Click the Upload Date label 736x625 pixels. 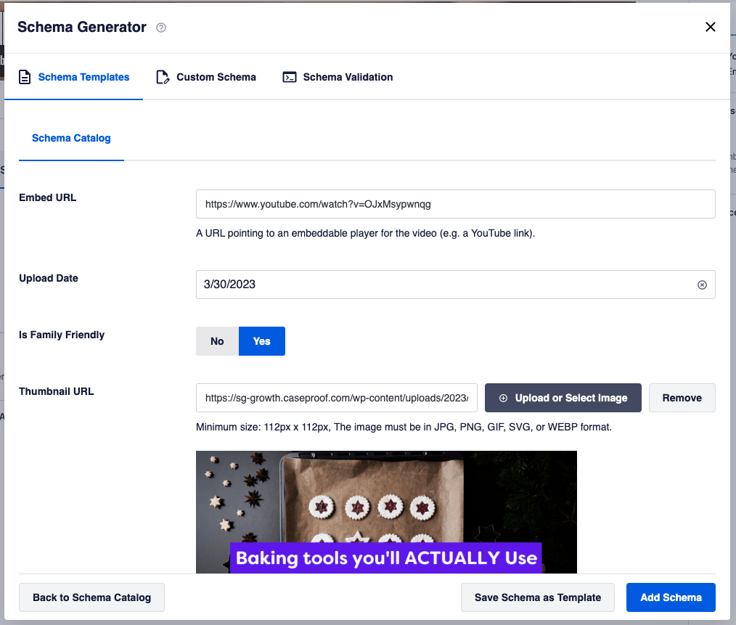[x=49, y=278]
